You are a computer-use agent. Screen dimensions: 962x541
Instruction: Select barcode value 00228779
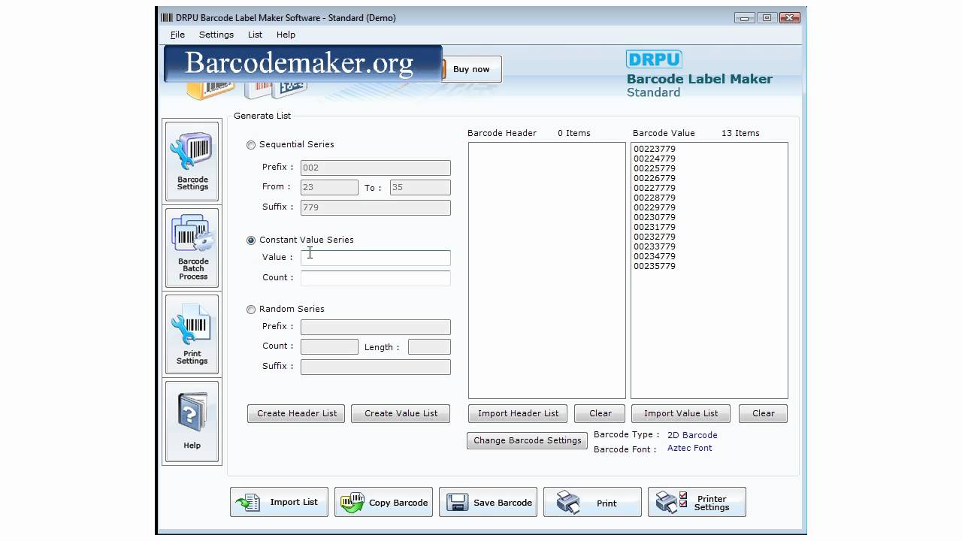655,198
